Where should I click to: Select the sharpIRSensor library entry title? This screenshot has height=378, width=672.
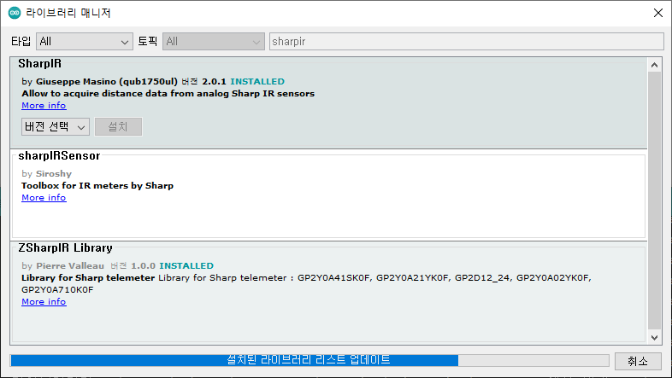tap(59, 155)
